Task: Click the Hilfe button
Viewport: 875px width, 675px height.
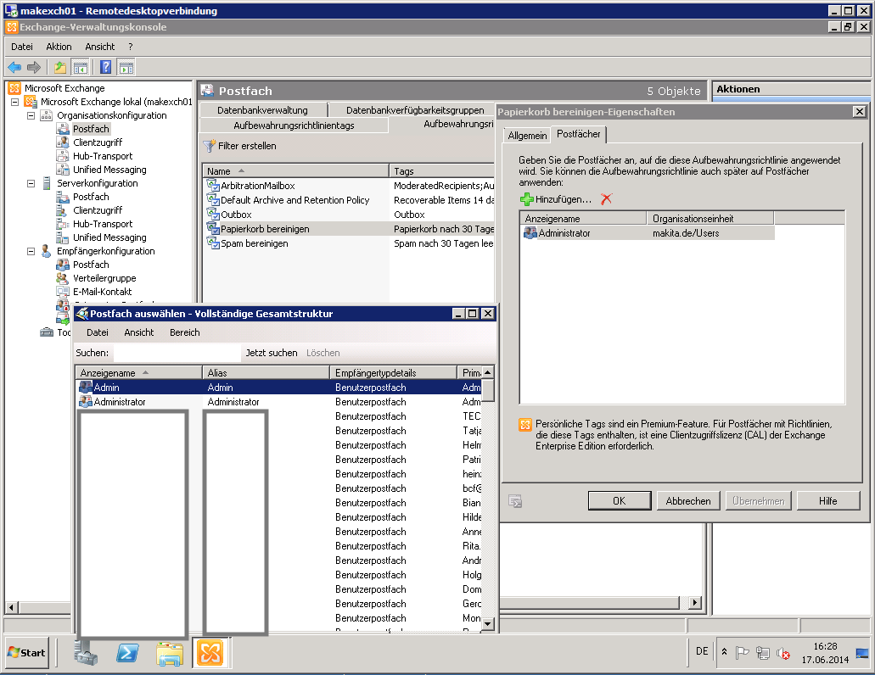Action: 828,500
